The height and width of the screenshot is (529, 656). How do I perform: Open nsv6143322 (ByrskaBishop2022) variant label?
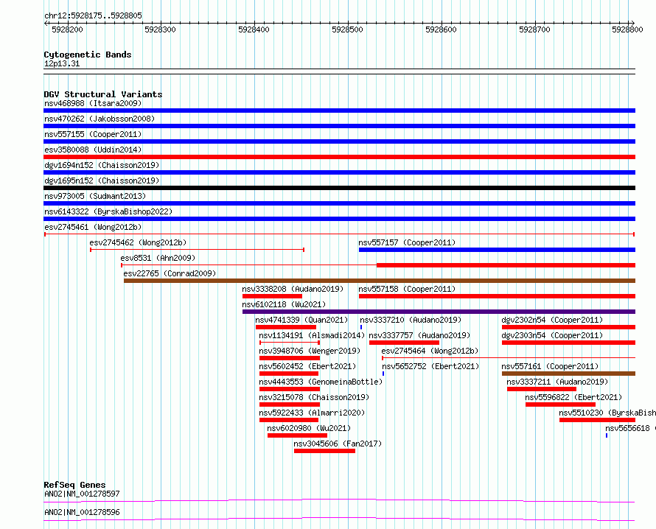(108, 211)
